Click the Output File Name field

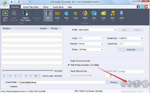(131, 71)
